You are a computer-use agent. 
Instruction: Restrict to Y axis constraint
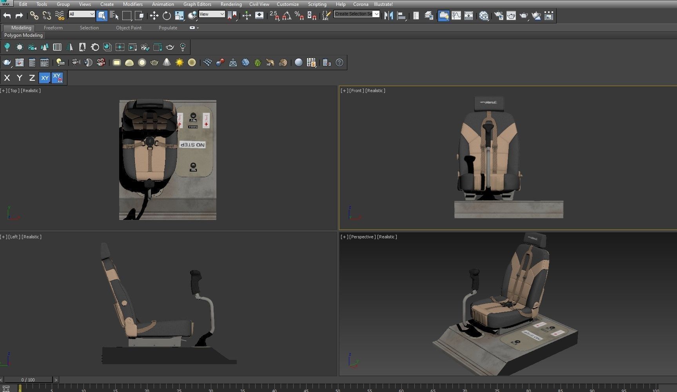click(20, 78)
